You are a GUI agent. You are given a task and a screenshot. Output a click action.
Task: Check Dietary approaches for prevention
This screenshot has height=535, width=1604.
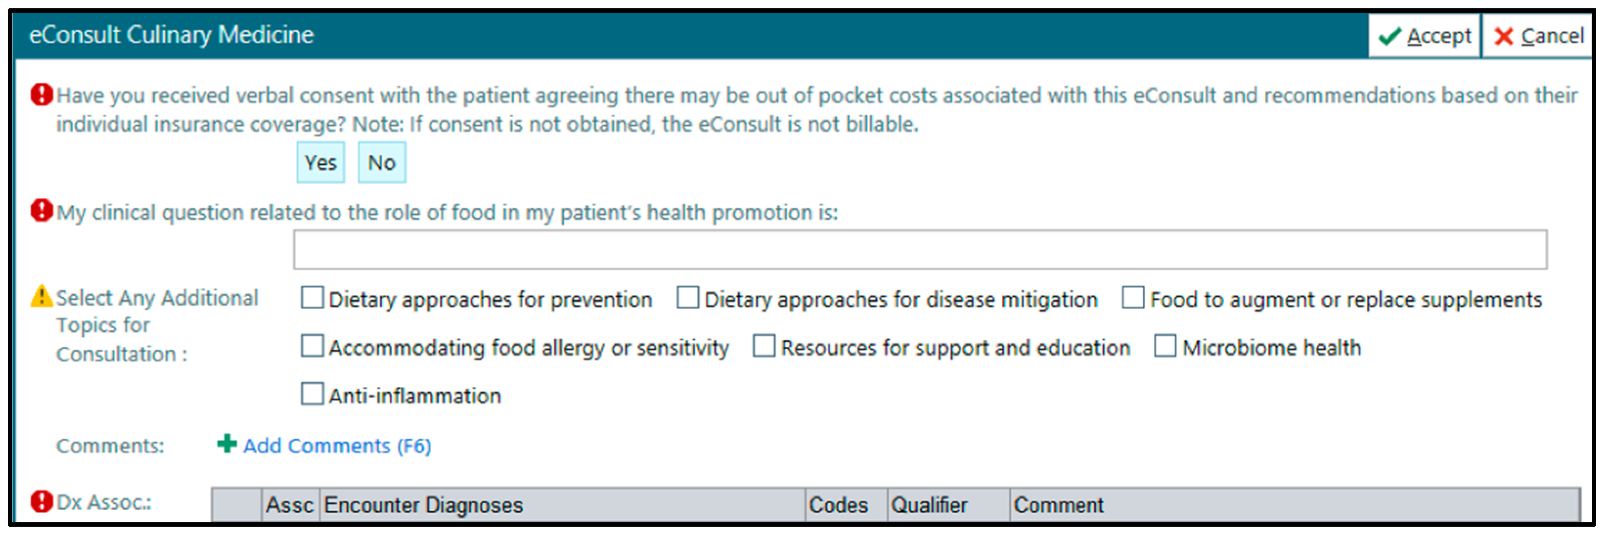[312, 298]
